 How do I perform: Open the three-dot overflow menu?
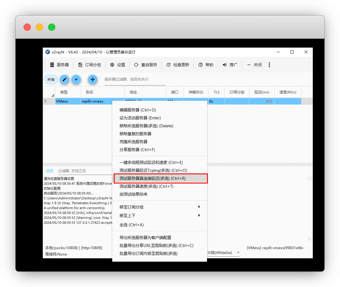[x=269, y=65]
